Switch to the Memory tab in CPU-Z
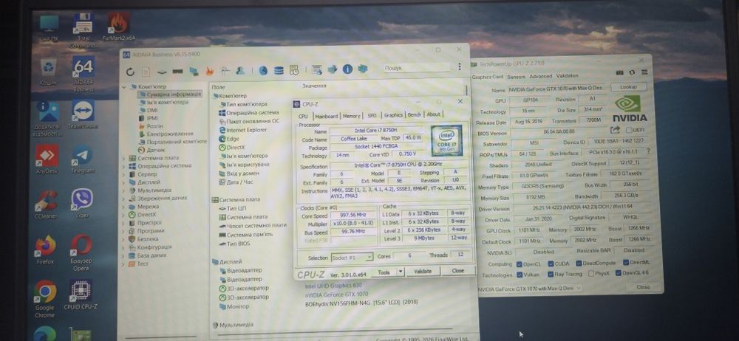This screenshot has height=341, width=739. [x=351, y=115]
